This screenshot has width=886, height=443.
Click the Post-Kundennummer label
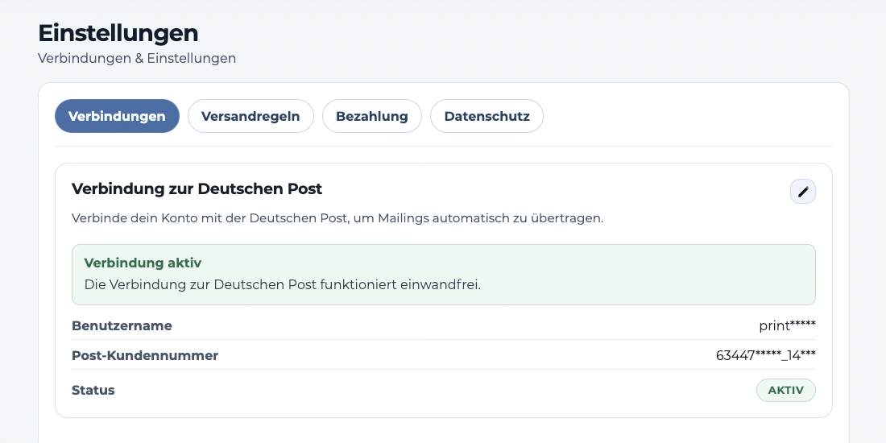pos(145,355)
